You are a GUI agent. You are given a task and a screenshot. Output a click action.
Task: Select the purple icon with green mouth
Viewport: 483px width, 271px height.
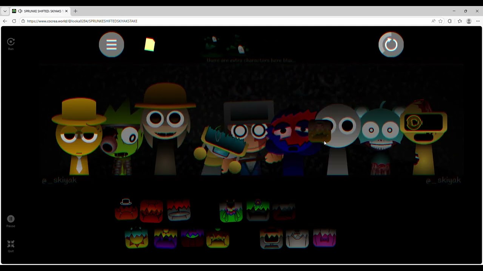[x=192, y=239]
